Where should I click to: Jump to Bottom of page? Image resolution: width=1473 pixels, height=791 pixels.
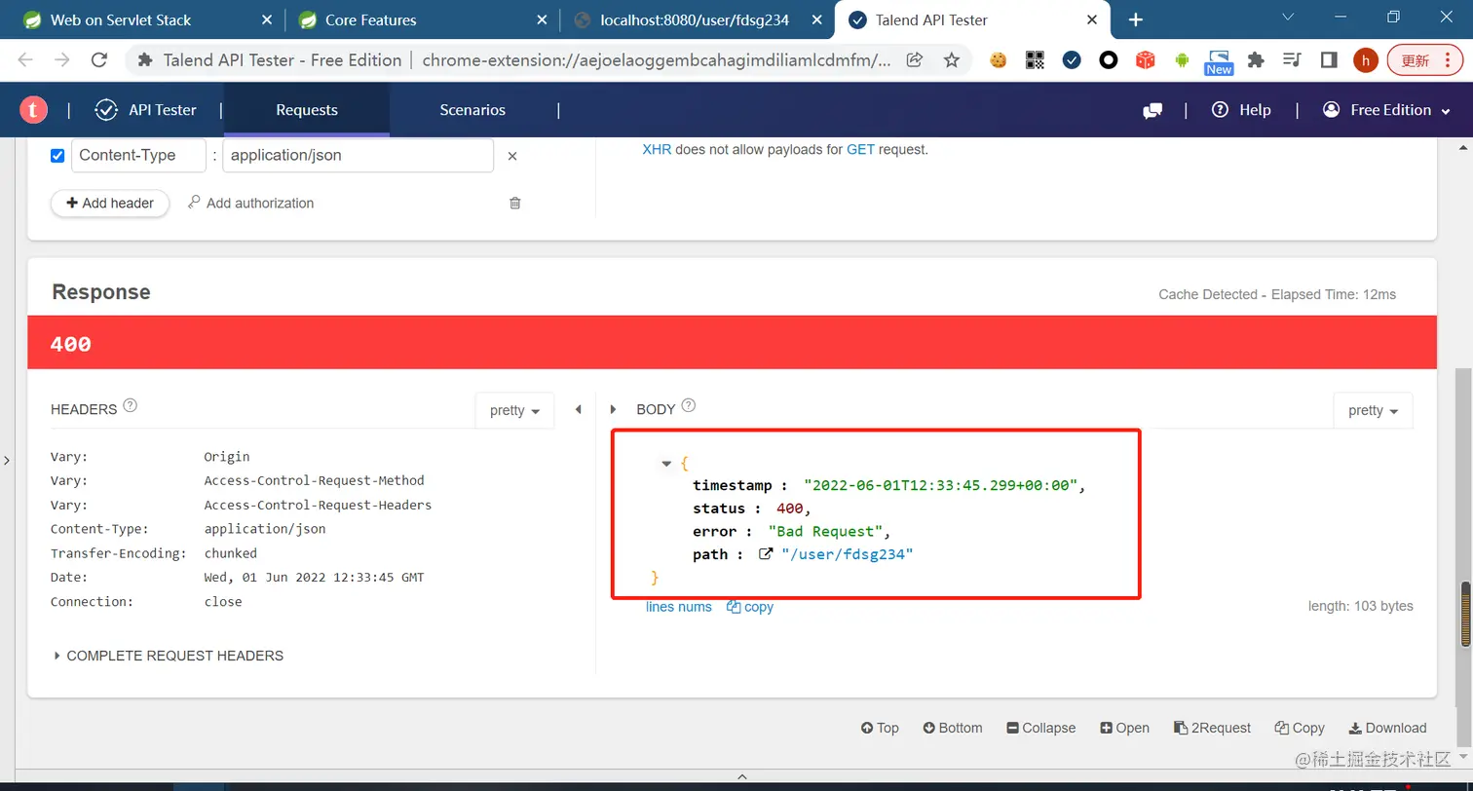(x=953, y=728)
